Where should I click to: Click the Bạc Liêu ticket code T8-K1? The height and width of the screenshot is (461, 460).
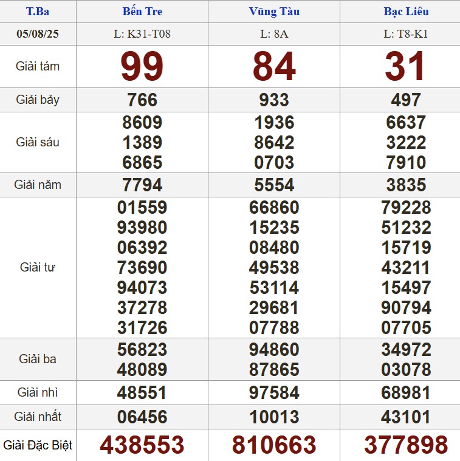[x=406, y=33]
